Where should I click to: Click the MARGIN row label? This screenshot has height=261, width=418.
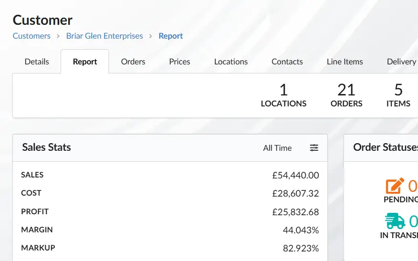[37, 230]
